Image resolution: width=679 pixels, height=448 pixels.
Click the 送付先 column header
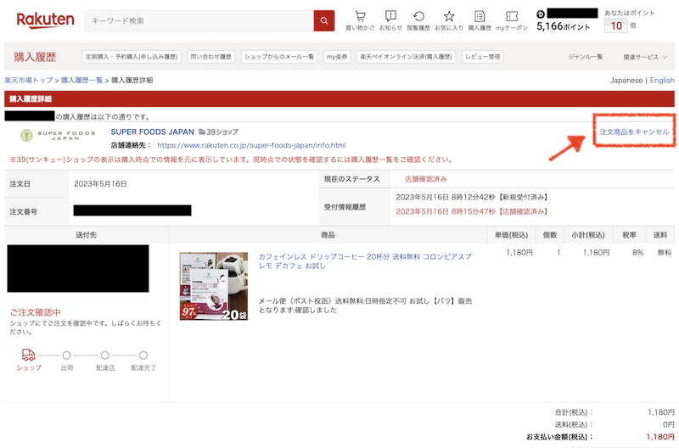tap(87, 234)
